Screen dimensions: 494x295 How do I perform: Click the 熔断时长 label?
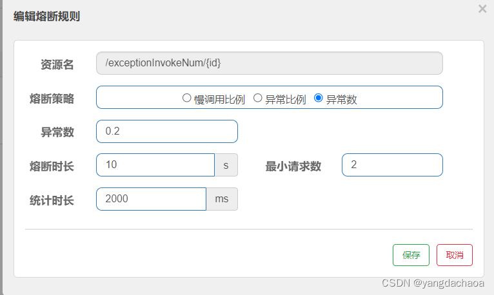pos(52,166)
